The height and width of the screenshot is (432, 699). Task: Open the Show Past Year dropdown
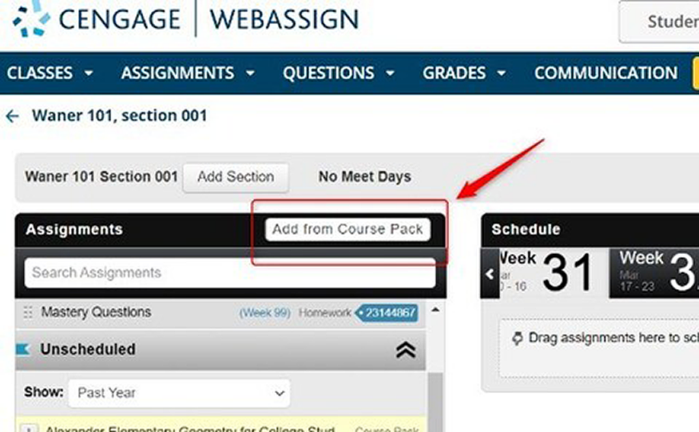pyautogui.click(x=179, y=392)
